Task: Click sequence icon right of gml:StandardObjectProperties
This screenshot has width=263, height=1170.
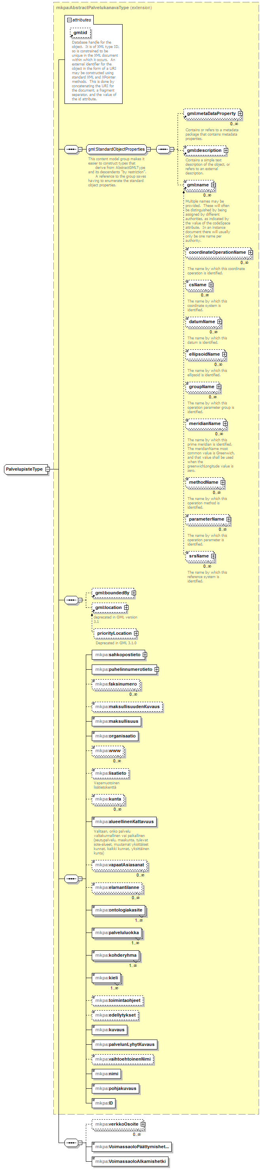Action: pos(163,149)
